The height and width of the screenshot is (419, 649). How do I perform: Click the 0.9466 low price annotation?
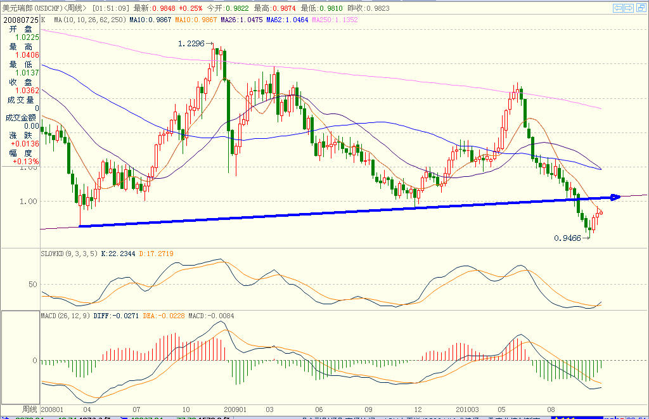coord(567,238)
